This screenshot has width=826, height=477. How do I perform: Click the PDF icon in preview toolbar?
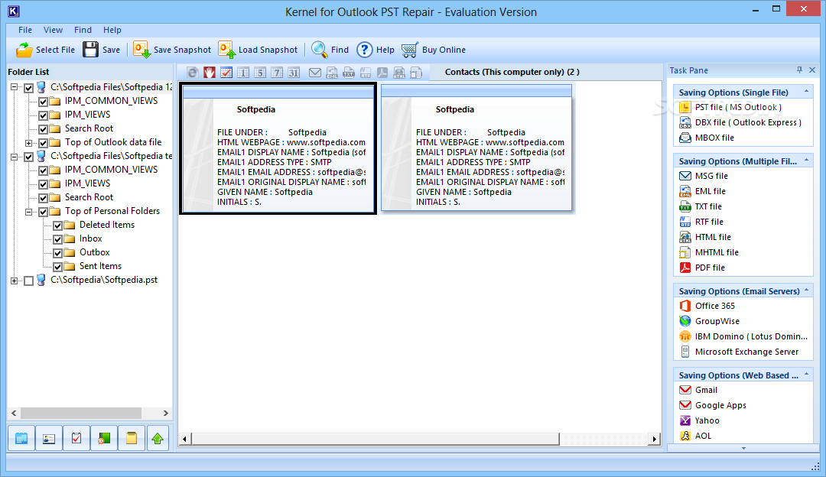coord(382,73)
